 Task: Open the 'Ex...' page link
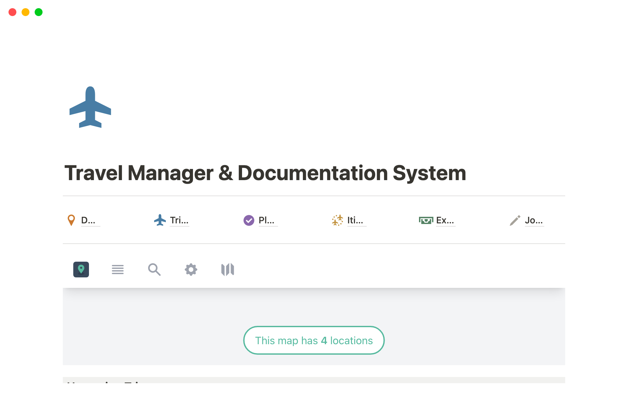point(445,220)
